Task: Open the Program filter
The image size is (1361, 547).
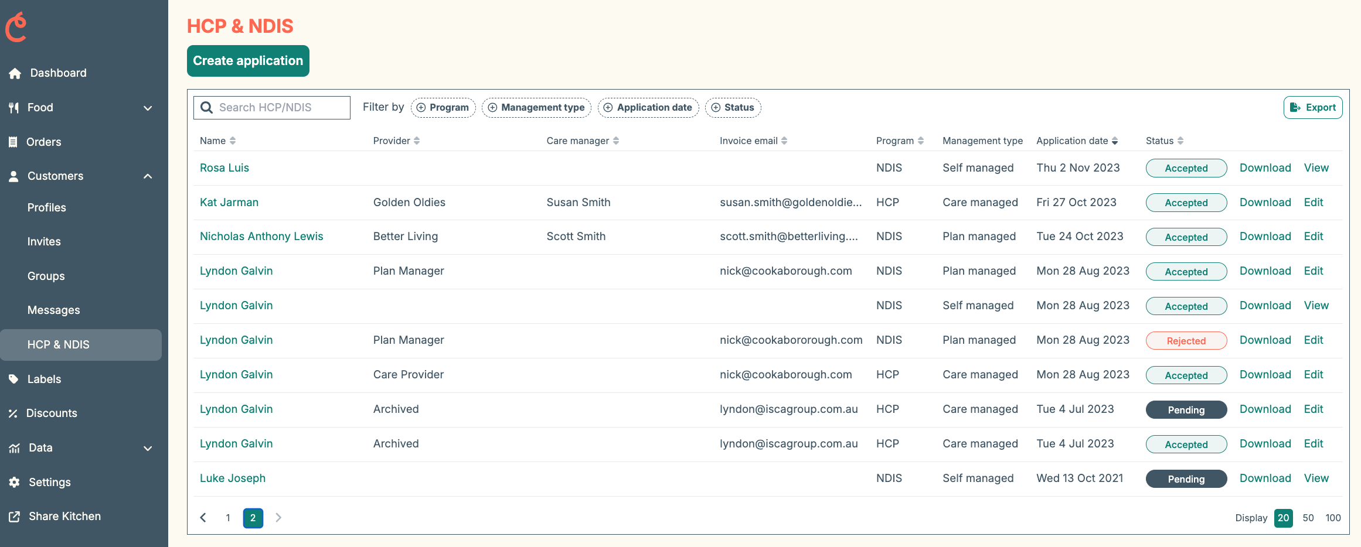Action: pyautogui.click(x=443, y=108)
